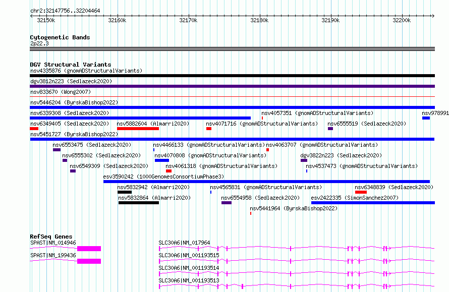Click the SLC30A6 NM_001193513 transcript label
Image resolution: width=449 pixels, height=292 pixels.
pyautogui.click(x=189, y=280)
